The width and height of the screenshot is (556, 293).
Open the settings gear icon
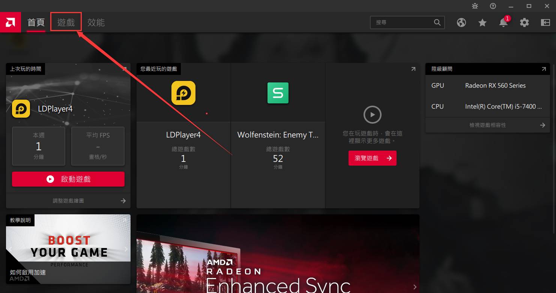[x=524, y=22]
